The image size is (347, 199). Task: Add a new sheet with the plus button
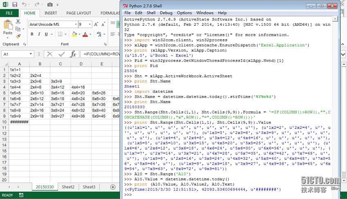[x=113, y=187]
